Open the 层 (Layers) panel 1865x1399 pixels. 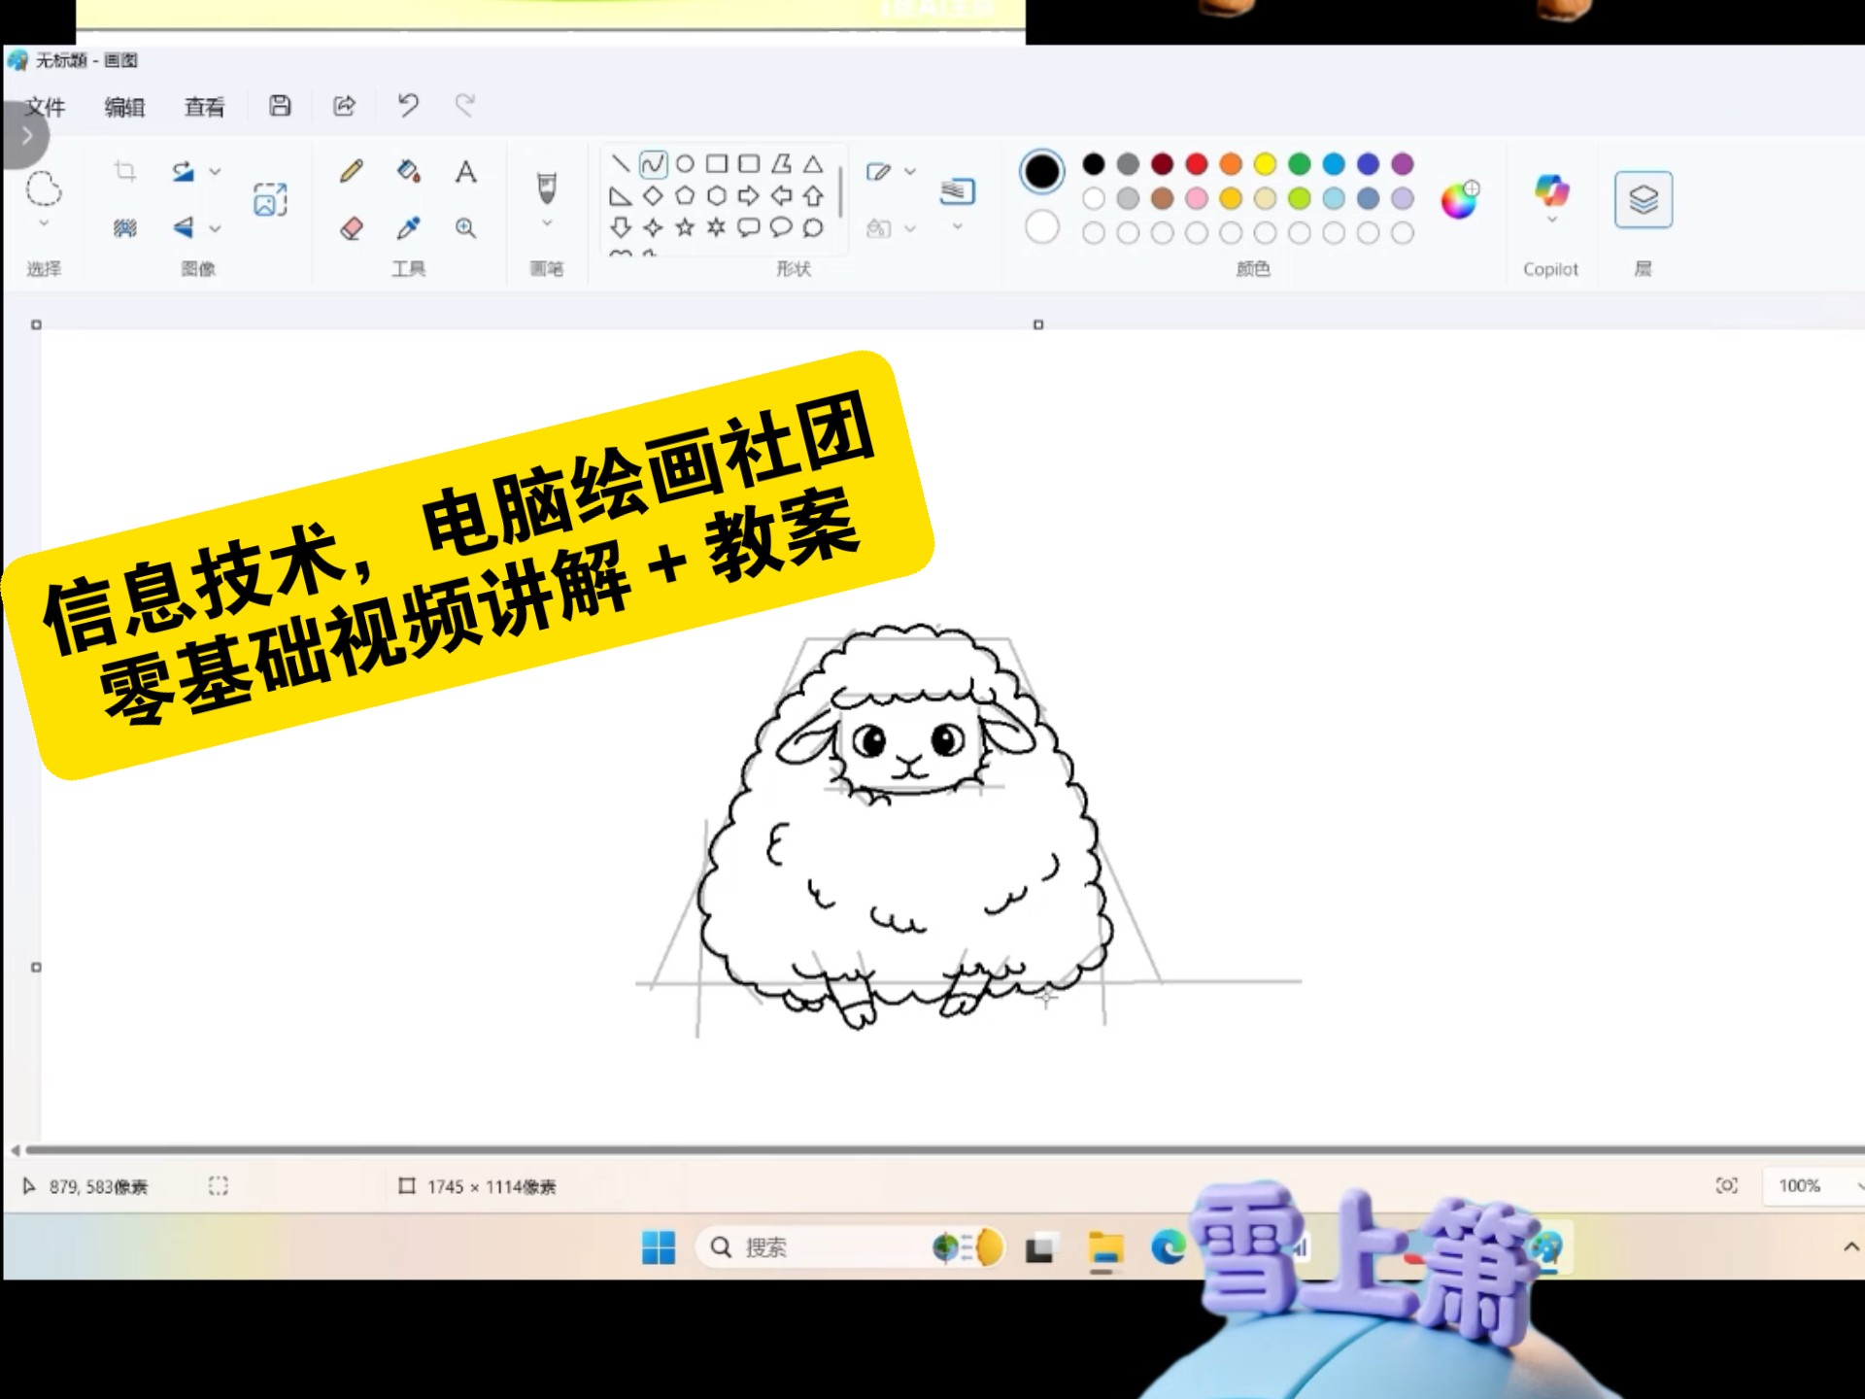point(1643,197)
